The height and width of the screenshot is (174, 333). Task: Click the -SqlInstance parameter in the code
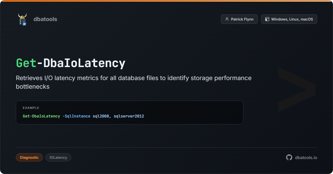[x=76, y=116]
